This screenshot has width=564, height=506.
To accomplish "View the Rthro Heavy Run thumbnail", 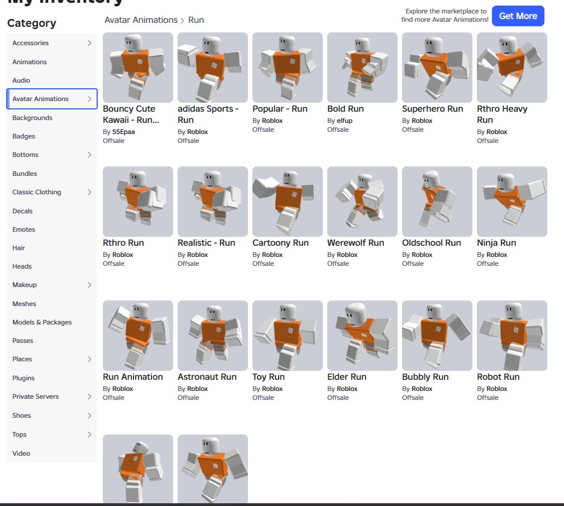I will [512, 68].
